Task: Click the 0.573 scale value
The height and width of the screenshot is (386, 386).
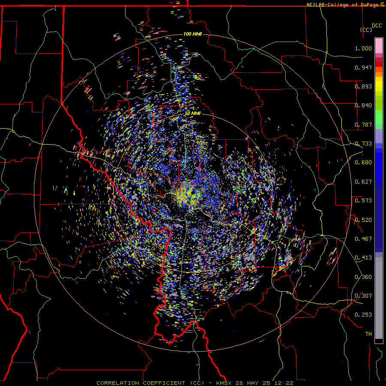Action: 363,200
